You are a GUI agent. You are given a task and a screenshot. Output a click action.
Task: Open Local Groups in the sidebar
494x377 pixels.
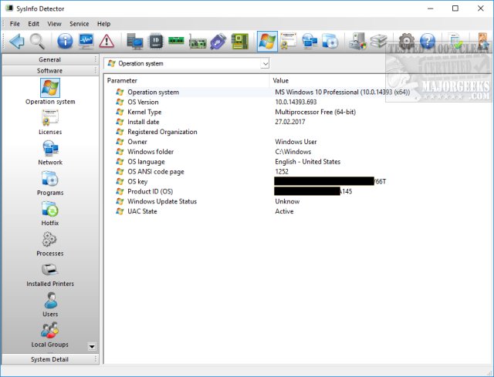click(50, 335)
